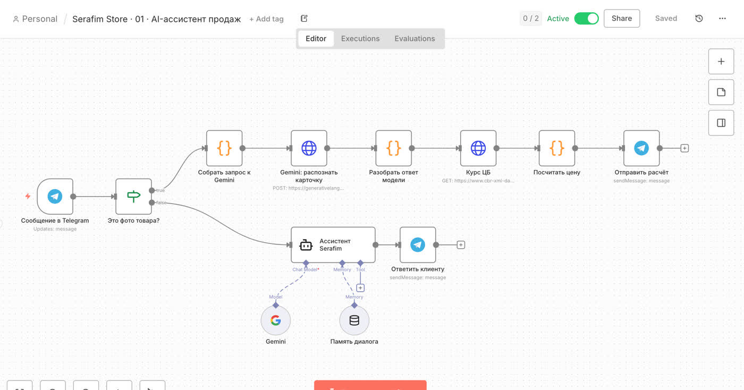Toggle the side panel icon
The width and height of the screenshot is (744, 390).
[x=721, y=123]
